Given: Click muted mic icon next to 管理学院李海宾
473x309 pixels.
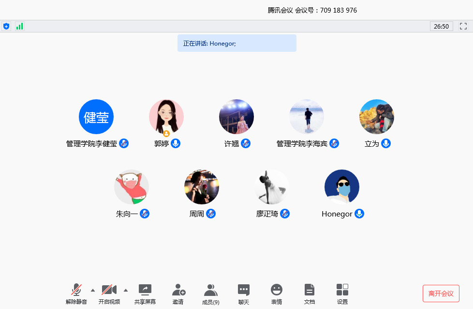Looking at the screenshot, I should pos(334,143).
